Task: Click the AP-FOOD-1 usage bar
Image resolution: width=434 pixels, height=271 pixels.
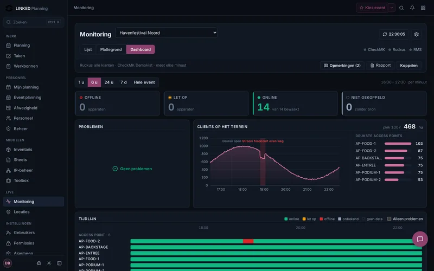Action: [x=398, y=144]
